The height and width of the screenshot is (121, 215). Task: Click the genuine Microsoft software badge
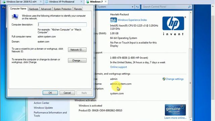point(175,110)
